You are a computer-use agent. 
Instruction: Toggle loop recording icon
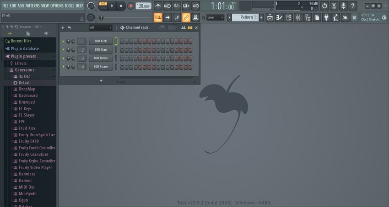[x=196, y=5]
